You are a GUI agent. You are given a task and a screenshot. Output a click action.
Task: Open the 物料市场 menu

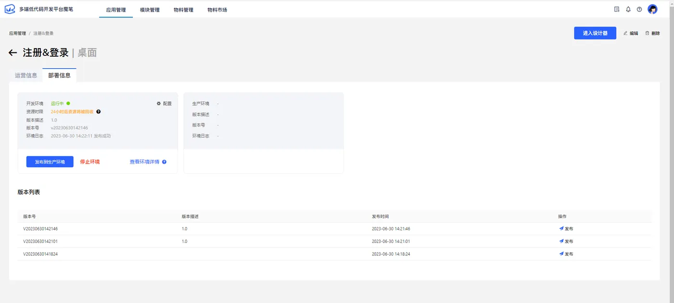(217, 10)
